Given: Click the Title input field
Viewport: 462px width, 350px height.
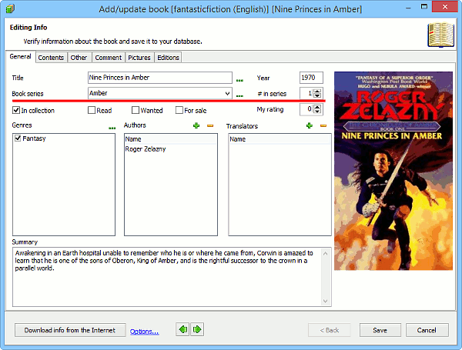Looking at the screenshot, I should pyautogui.click(x=160, y=78).
